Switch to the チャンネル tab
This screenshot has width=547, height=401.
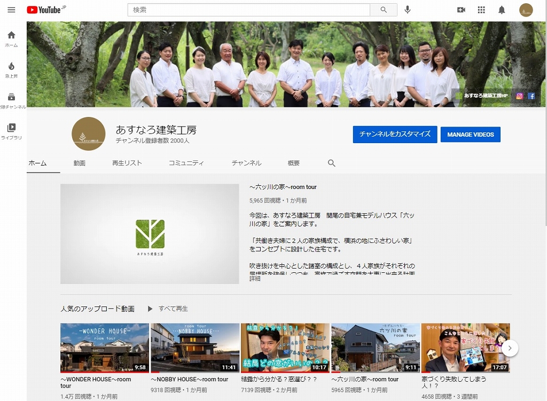(x=247, y=163)
